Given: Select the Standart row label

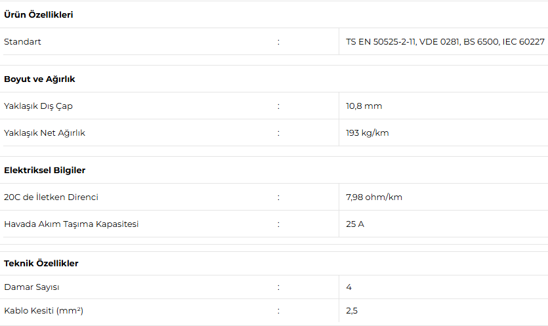Looking at the screenshot, I should coord(22,41).
